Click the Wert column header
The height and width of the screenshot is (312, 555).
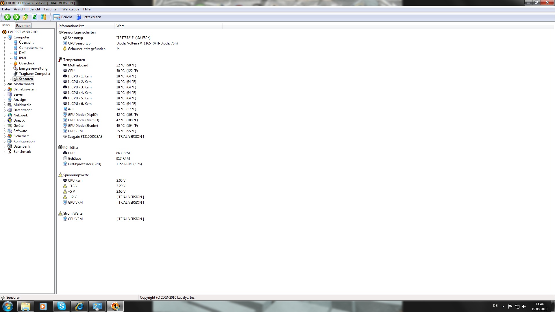point(120,26)
